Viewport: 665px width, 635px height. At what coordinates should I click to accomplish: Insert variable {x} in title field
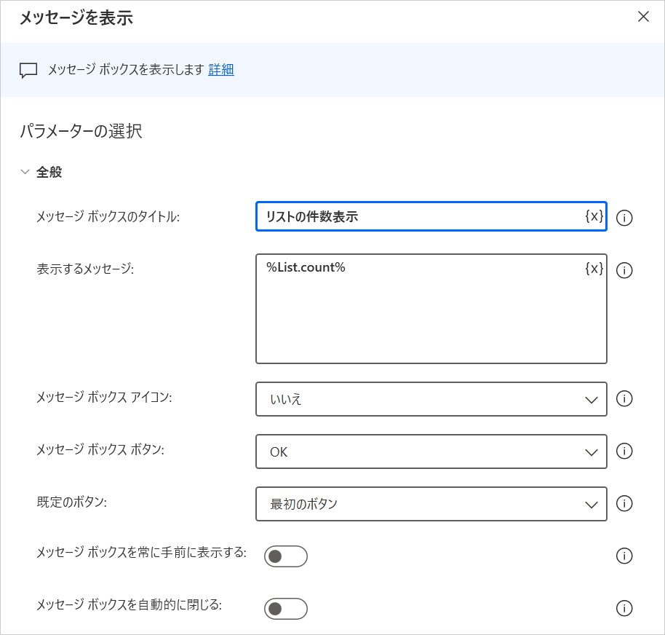coord(594,216)
